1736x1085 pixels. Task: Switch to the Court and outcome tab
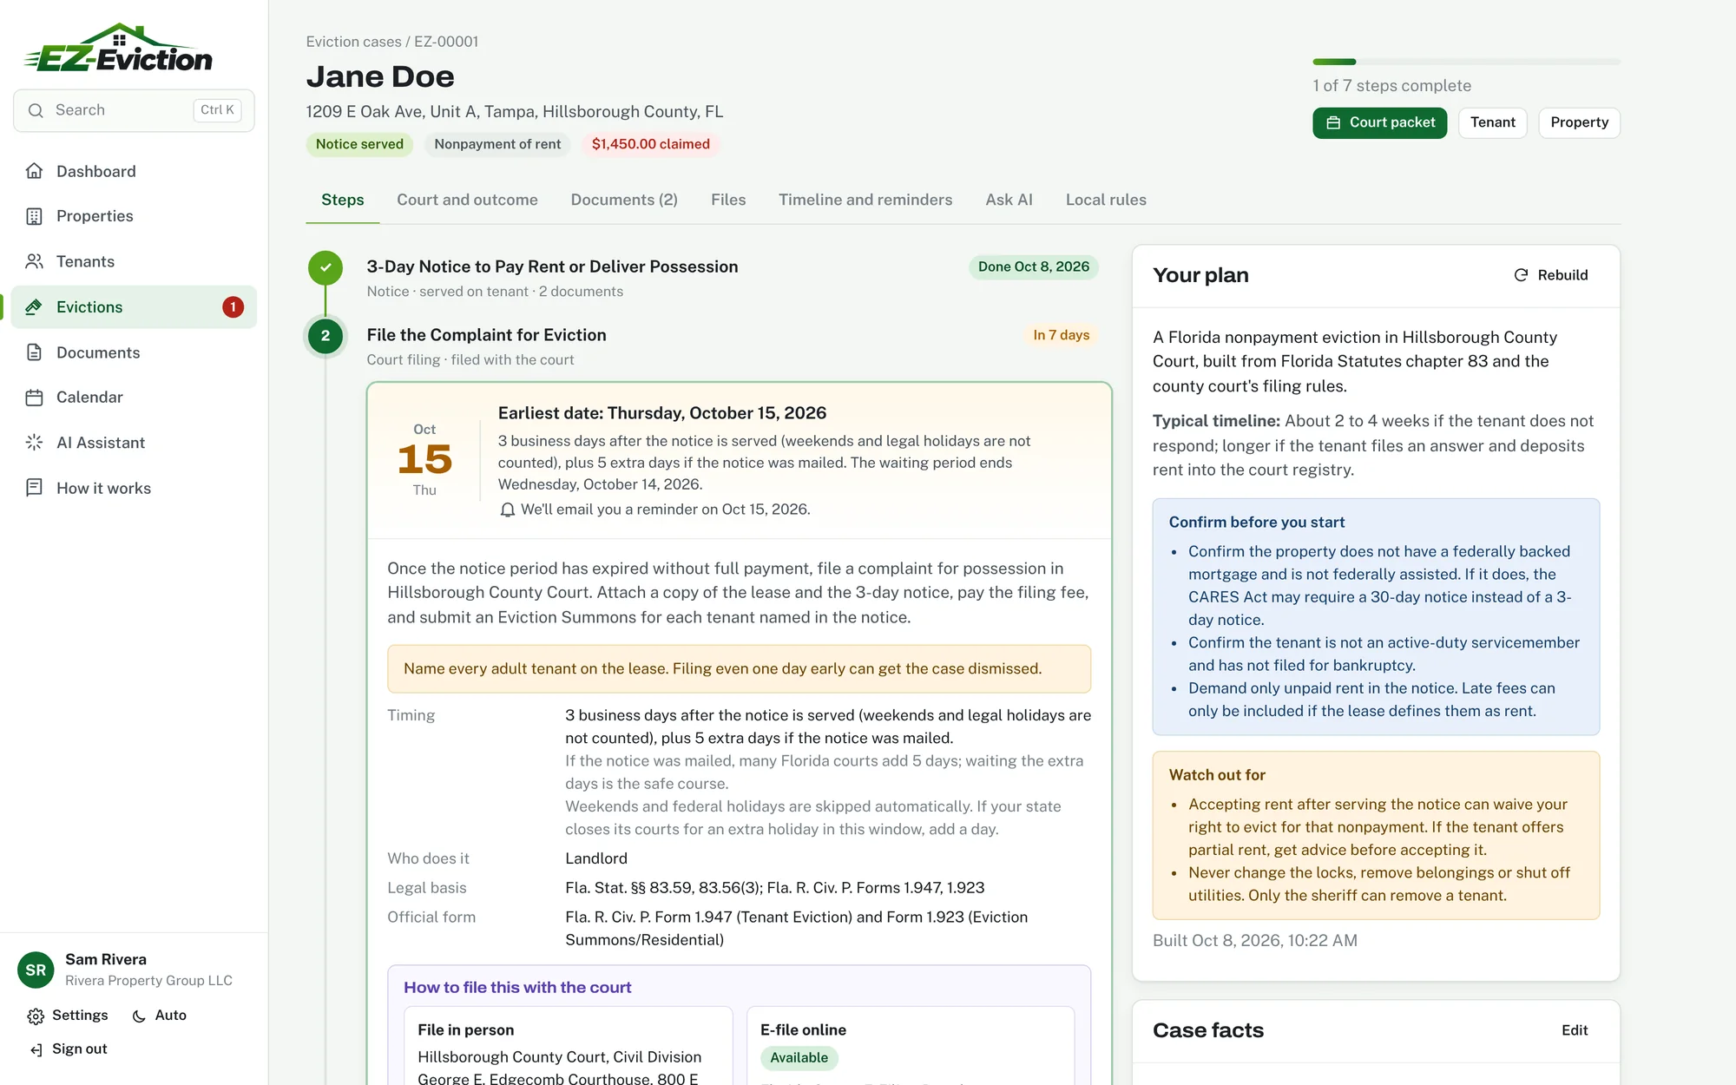[x=467, y=200]
